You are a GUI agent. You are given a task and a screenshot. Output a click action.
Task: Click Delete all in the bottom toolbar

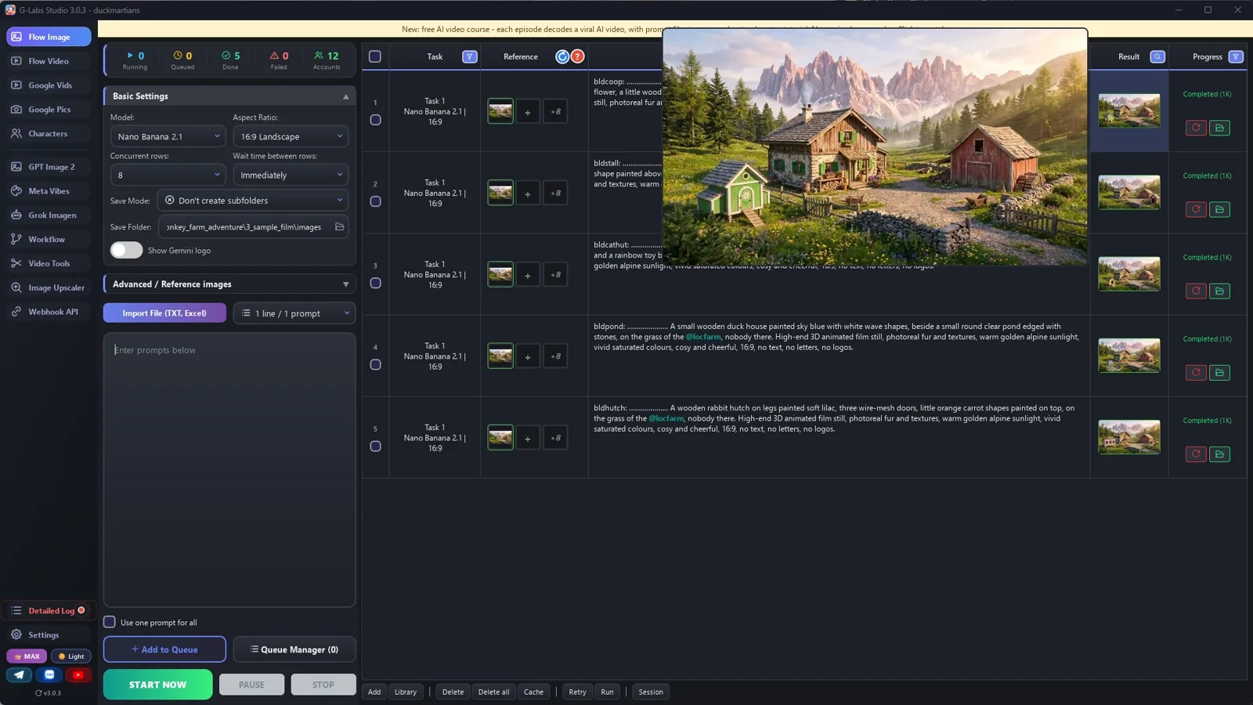[x=493, y=692]
